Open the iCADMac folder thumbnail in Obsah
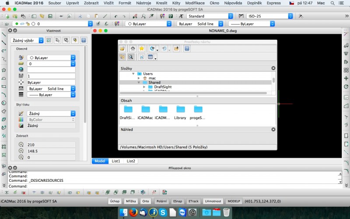This screenshot has height=219, width=350. click(x=145, y=113)
